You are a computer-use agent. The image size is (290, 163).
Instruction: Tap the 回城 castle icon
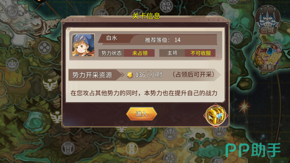point(268,20)
